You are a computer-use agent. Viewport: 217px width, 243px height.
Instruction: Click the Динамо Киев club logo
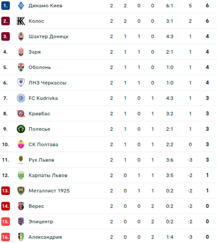click(21, 6)
